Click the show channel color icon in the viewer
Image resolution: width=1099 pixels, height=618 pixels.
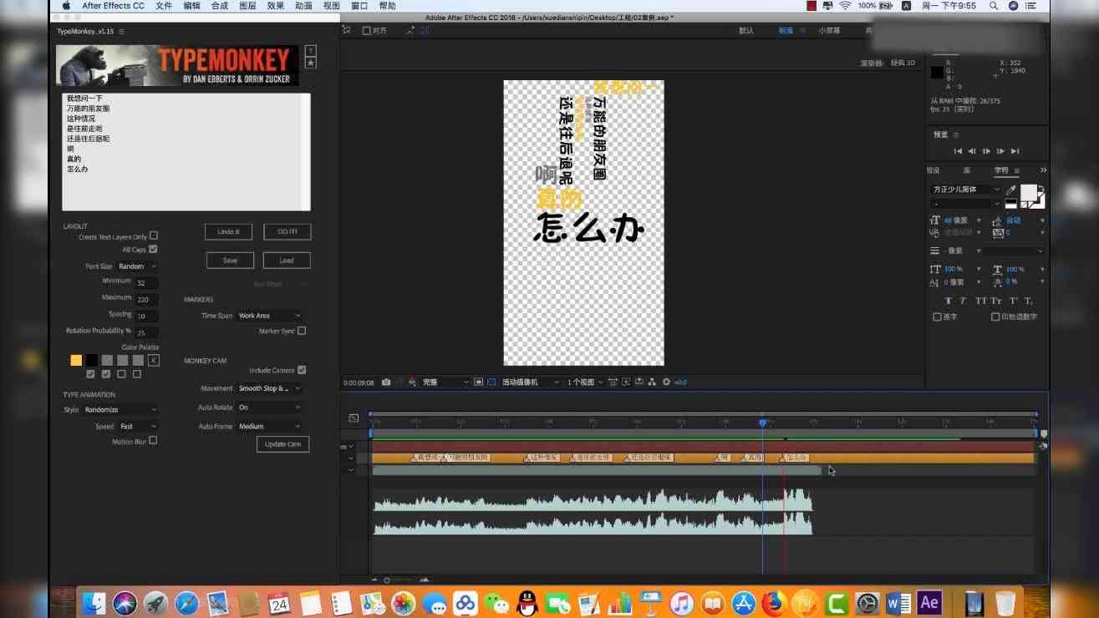click(412, 382)
